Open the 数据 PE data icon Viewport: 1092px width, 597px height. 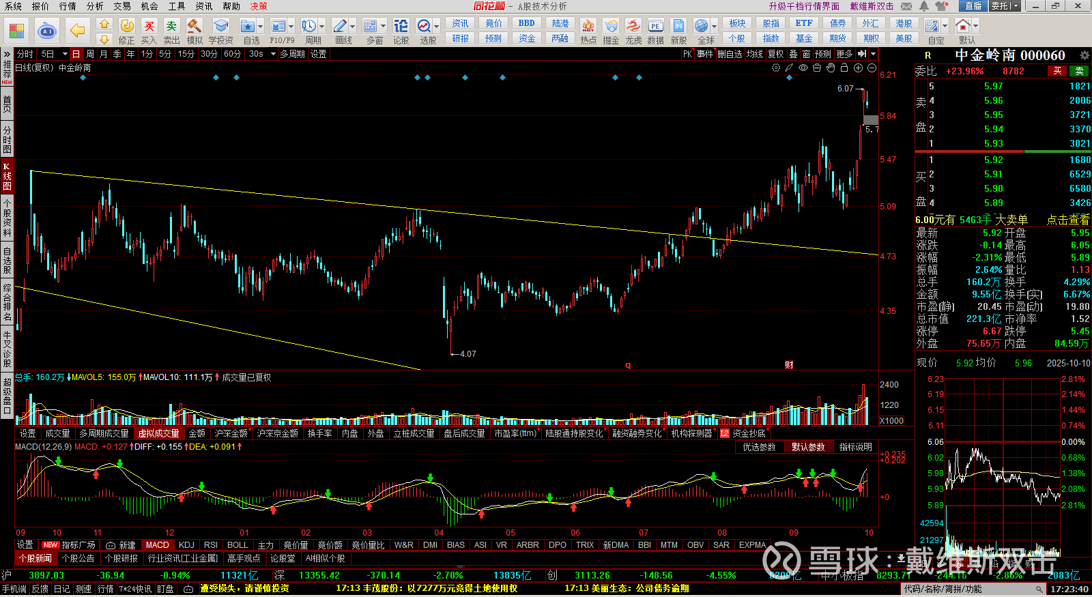[x=656, y=26]
